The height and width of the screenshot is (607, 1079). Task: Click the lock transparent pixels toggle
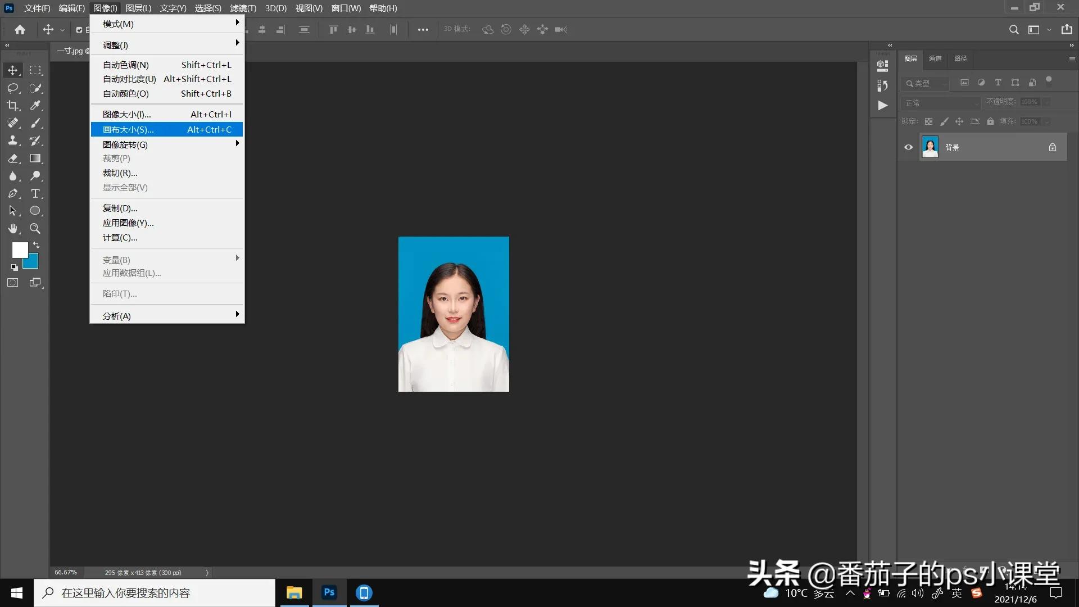click(x=928, y=121)
